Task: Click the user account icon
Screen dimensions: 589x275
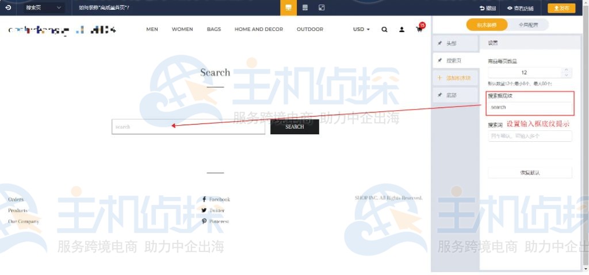Action: pyautogui.click(x=402, y=29)
